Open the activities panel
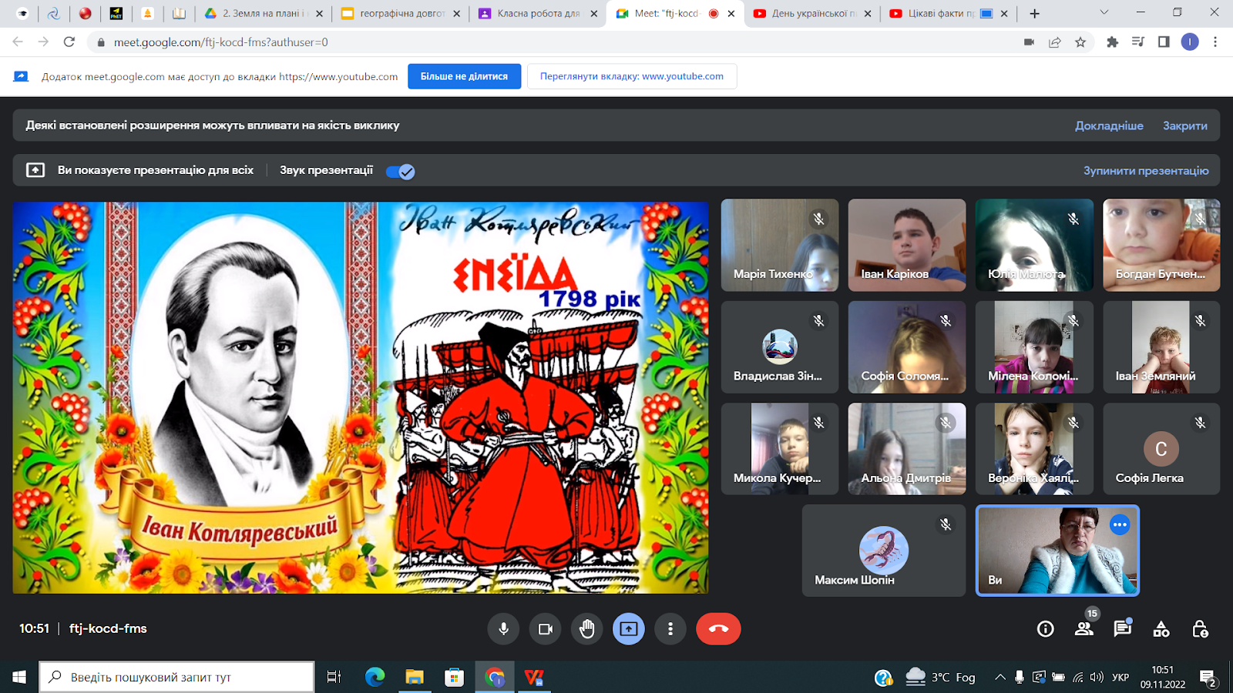This screenshot has width=1233, height=693. (x=1161, y=629)
